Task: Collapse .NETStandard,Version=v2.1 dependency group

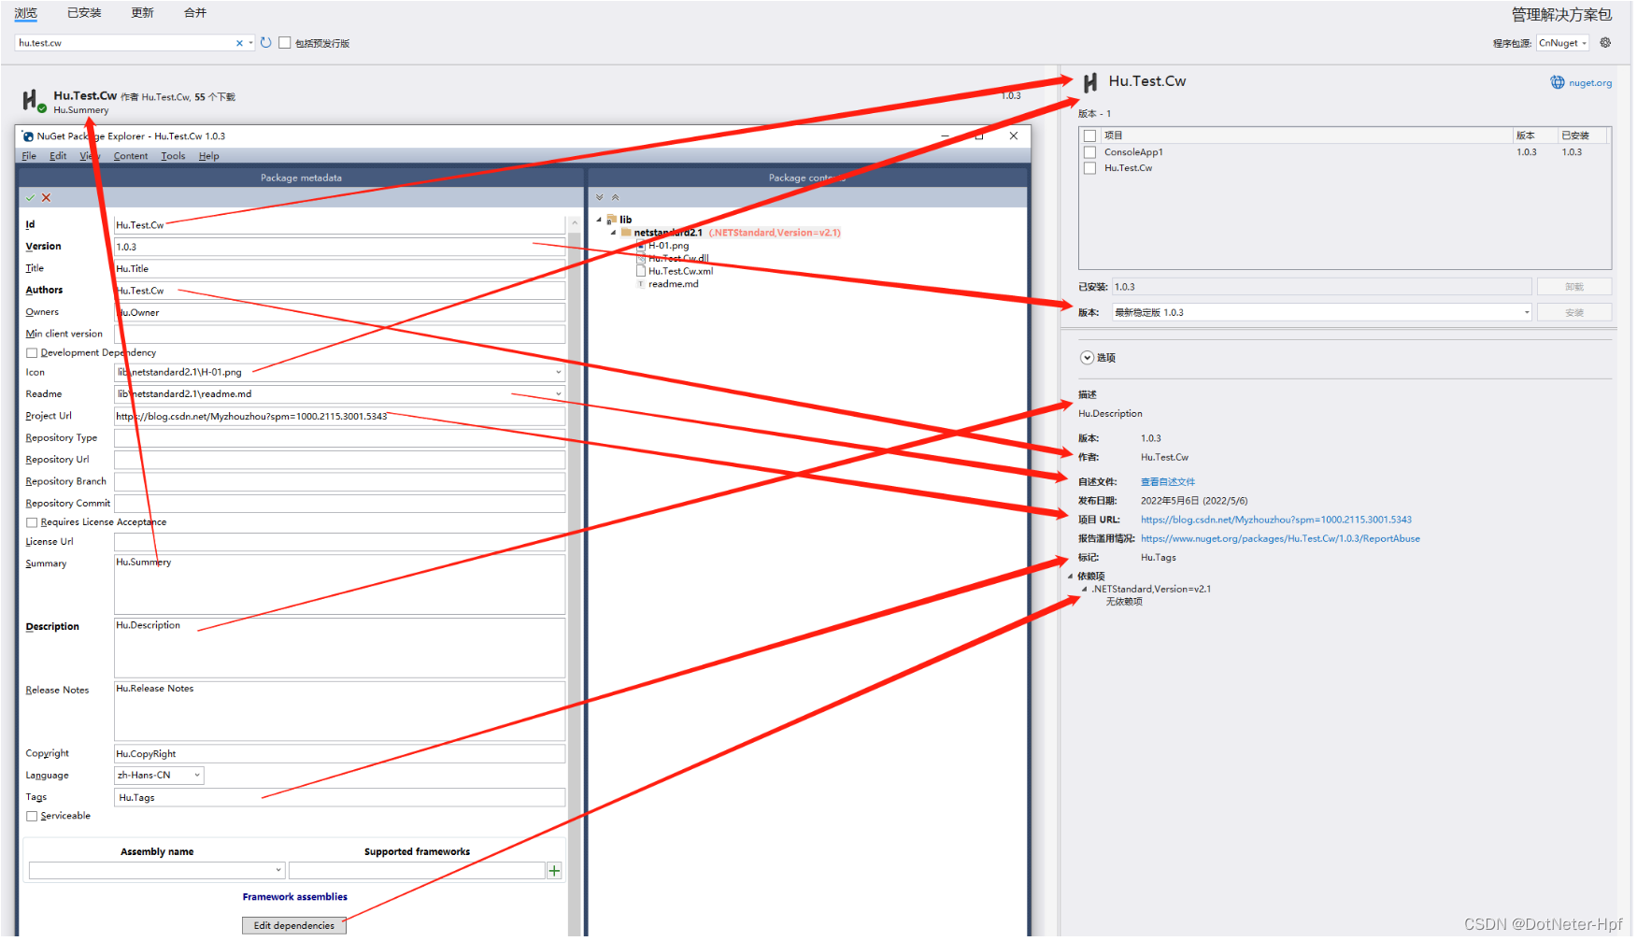Action: click(x=1085, y=590)
